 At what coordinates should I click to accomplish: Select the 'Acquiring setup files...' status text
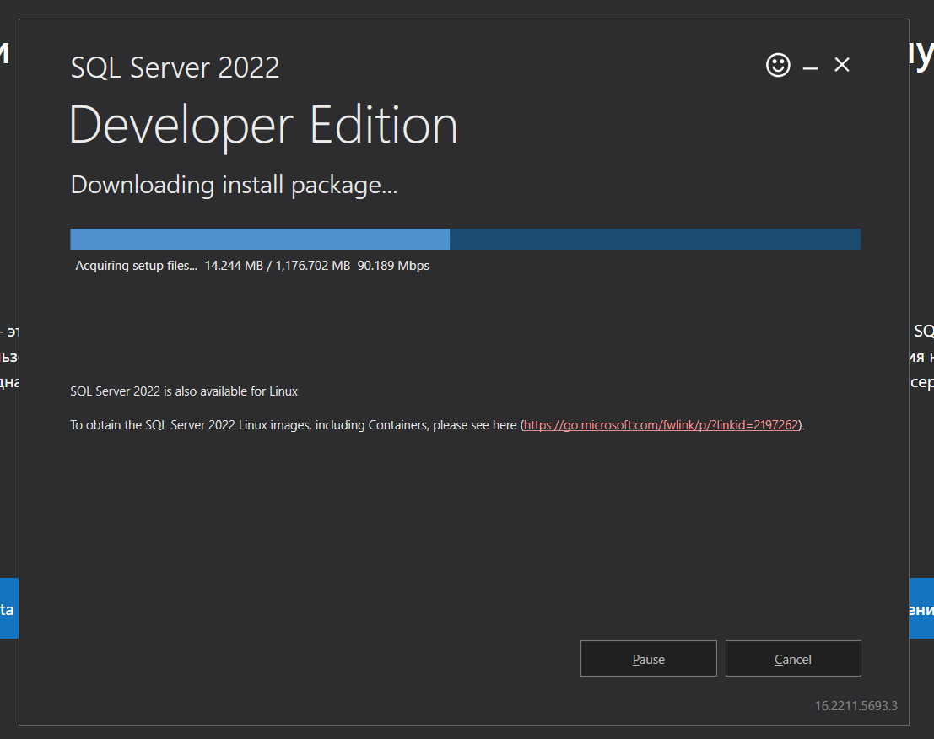(x=136, y=266)
